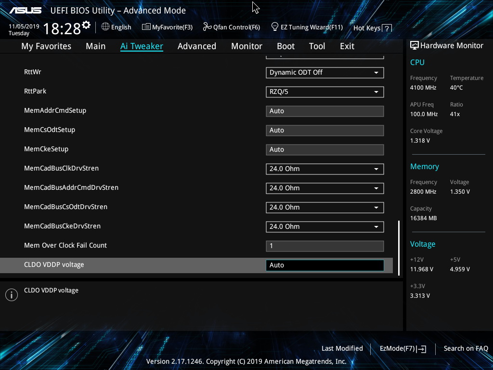Image resolution: width=493 pixels, height=370 pixels.
Task: Click APU Freq value 100.0 MHz
Action: coord(424,114)
